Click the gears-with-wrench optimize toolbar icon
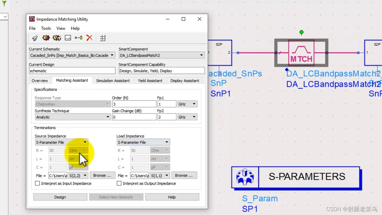Screen dimensions: 382x215 [57, 38]
